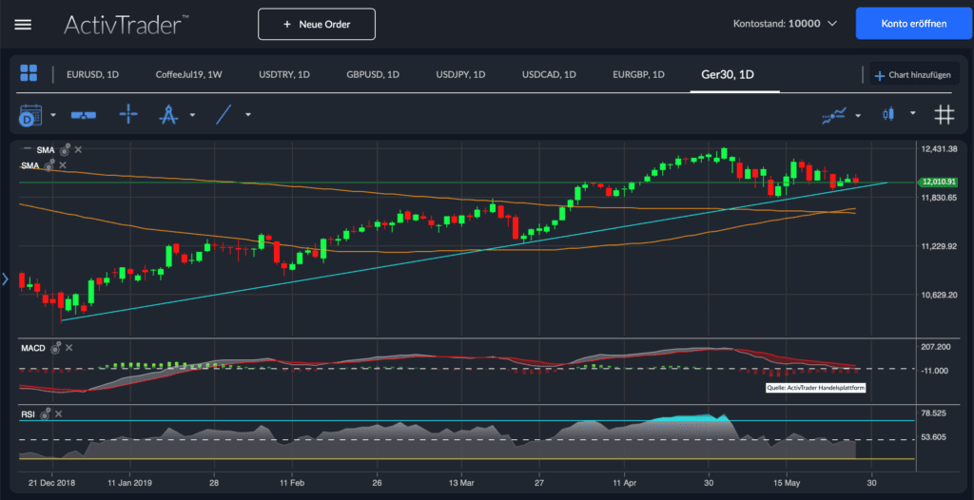This screenshot has width=974, height=500.
Task: Click the MACD indicator label
Action: (x=33, y=349)
